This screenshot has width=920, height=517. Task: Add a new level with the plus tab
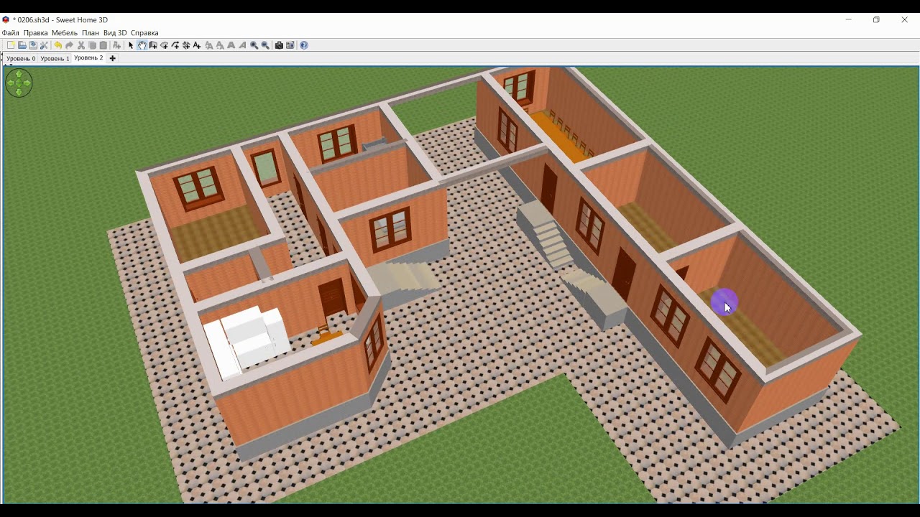112,58
